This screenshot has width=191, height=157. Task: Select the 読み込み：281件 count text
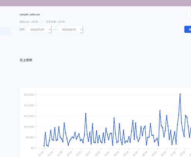click(x=29, y=22)
